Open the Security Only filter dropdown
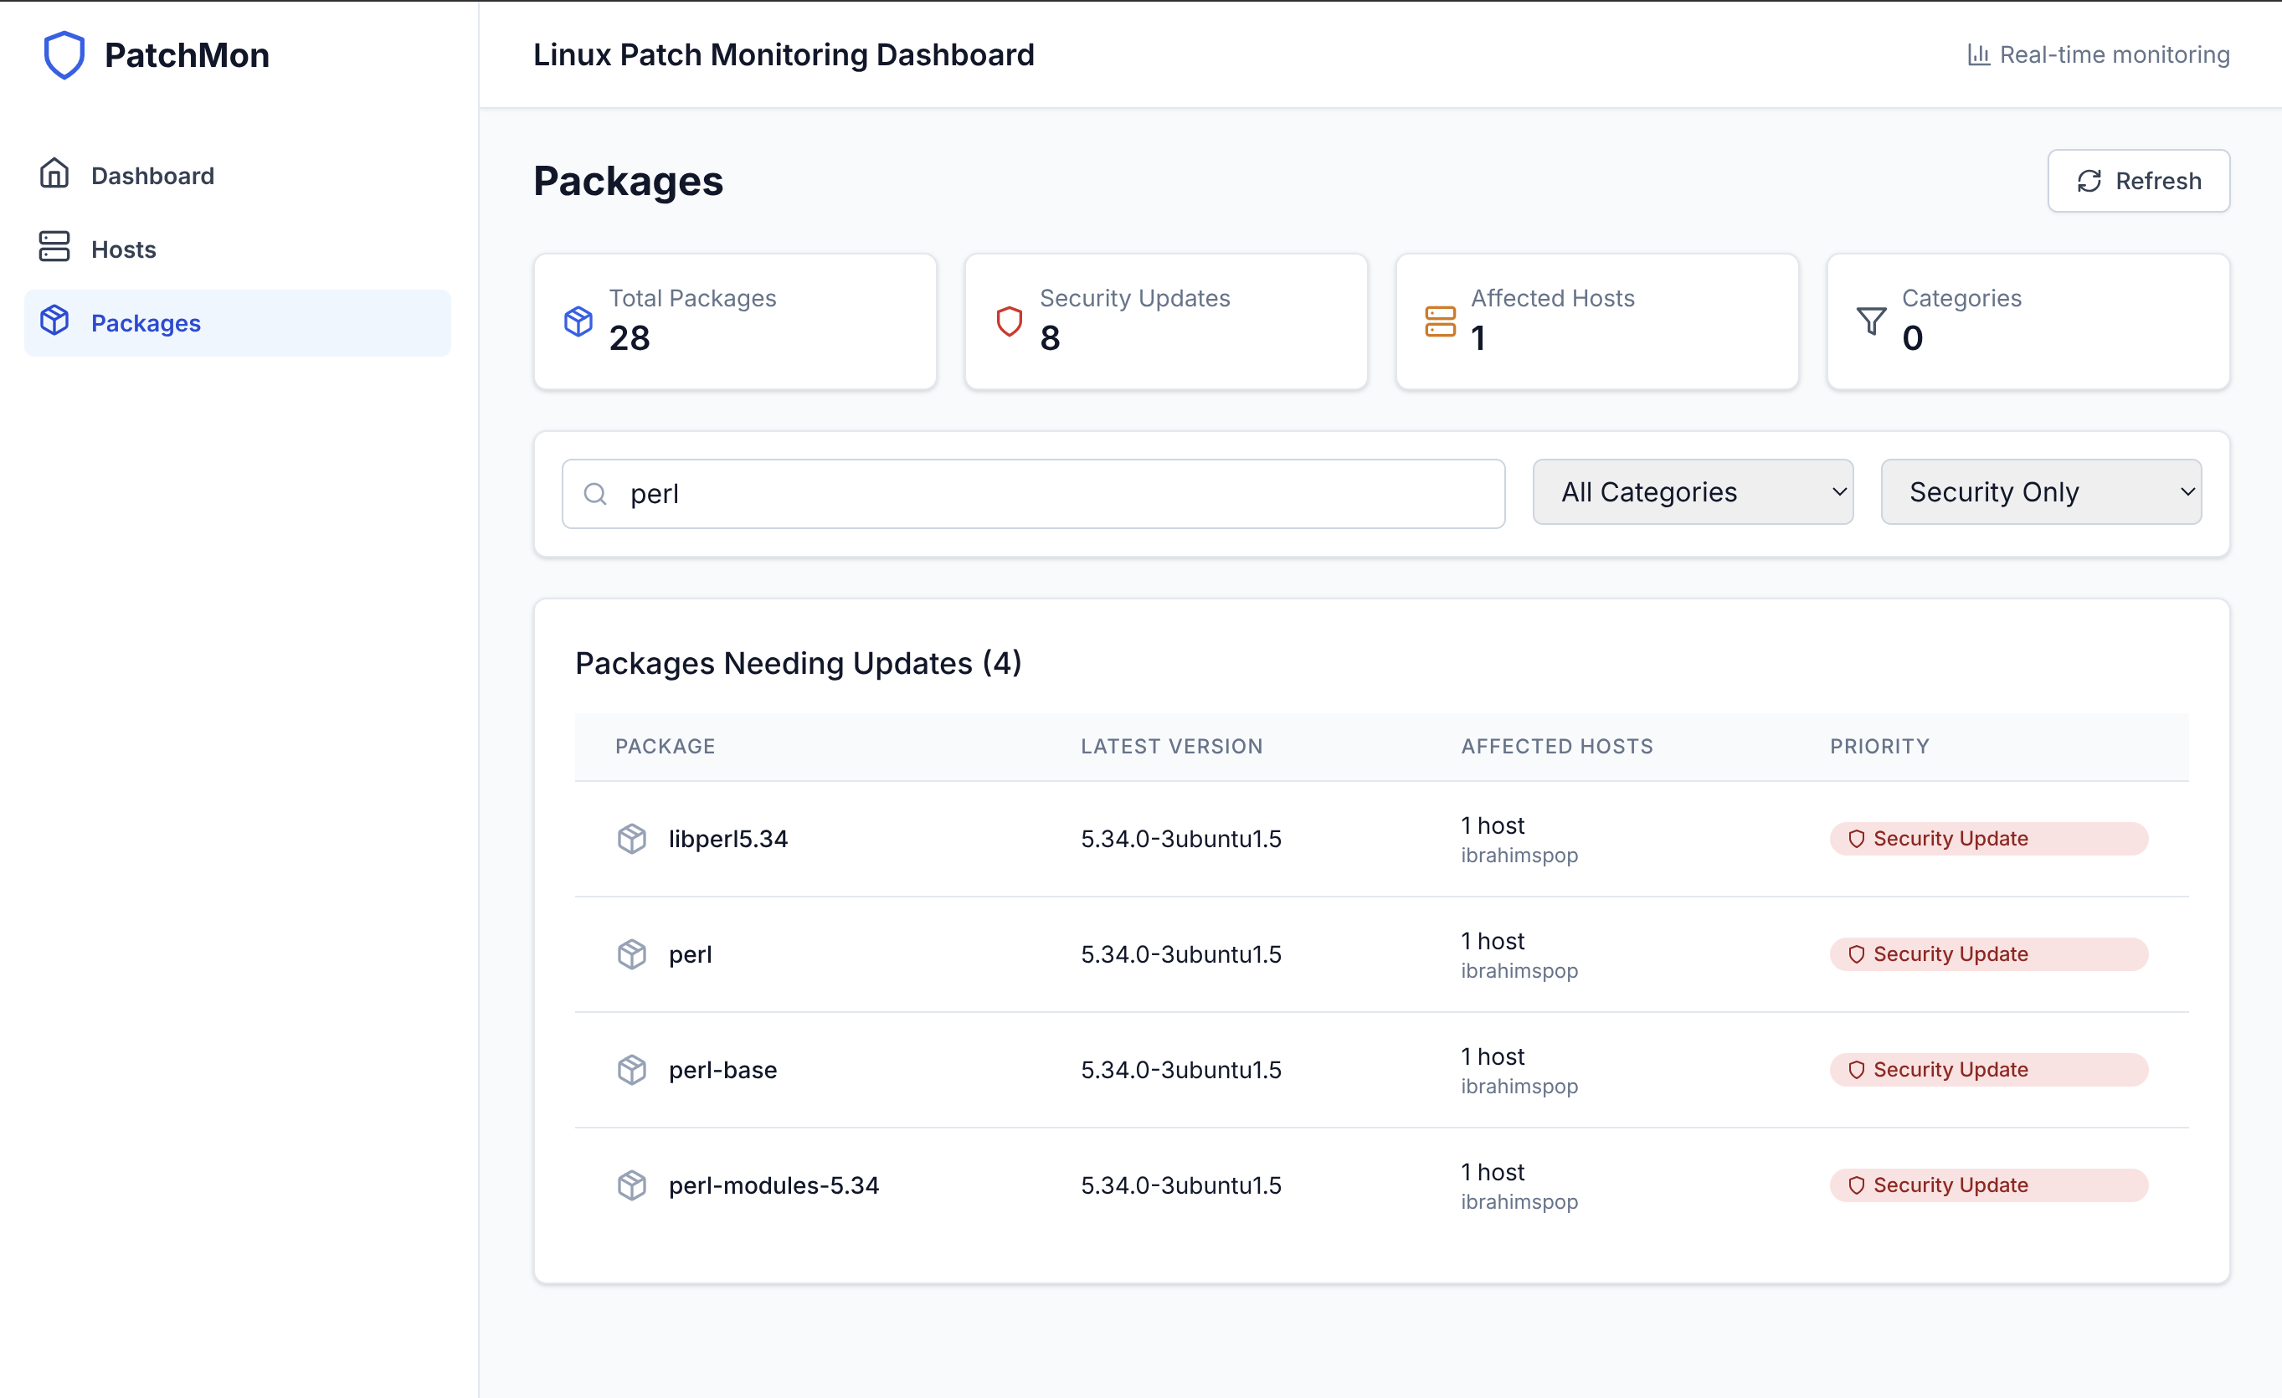Image resolution: width=2282 pixels, height=1398 pixels. click(2041, 492)
